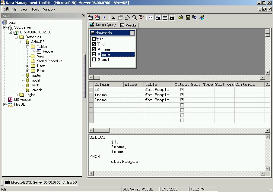Image resolution: width=273 pixels, height=192 pixels.
Task: Click the MS Access key icon
Action: [10, 100]
